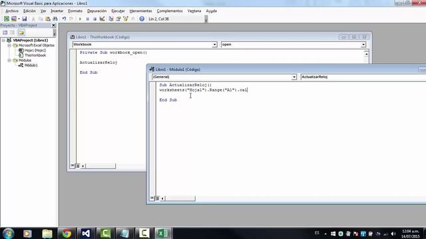Open the Properties Window toolbar icon
Viewport: 426px width, 239px height.
coord(118,19)
